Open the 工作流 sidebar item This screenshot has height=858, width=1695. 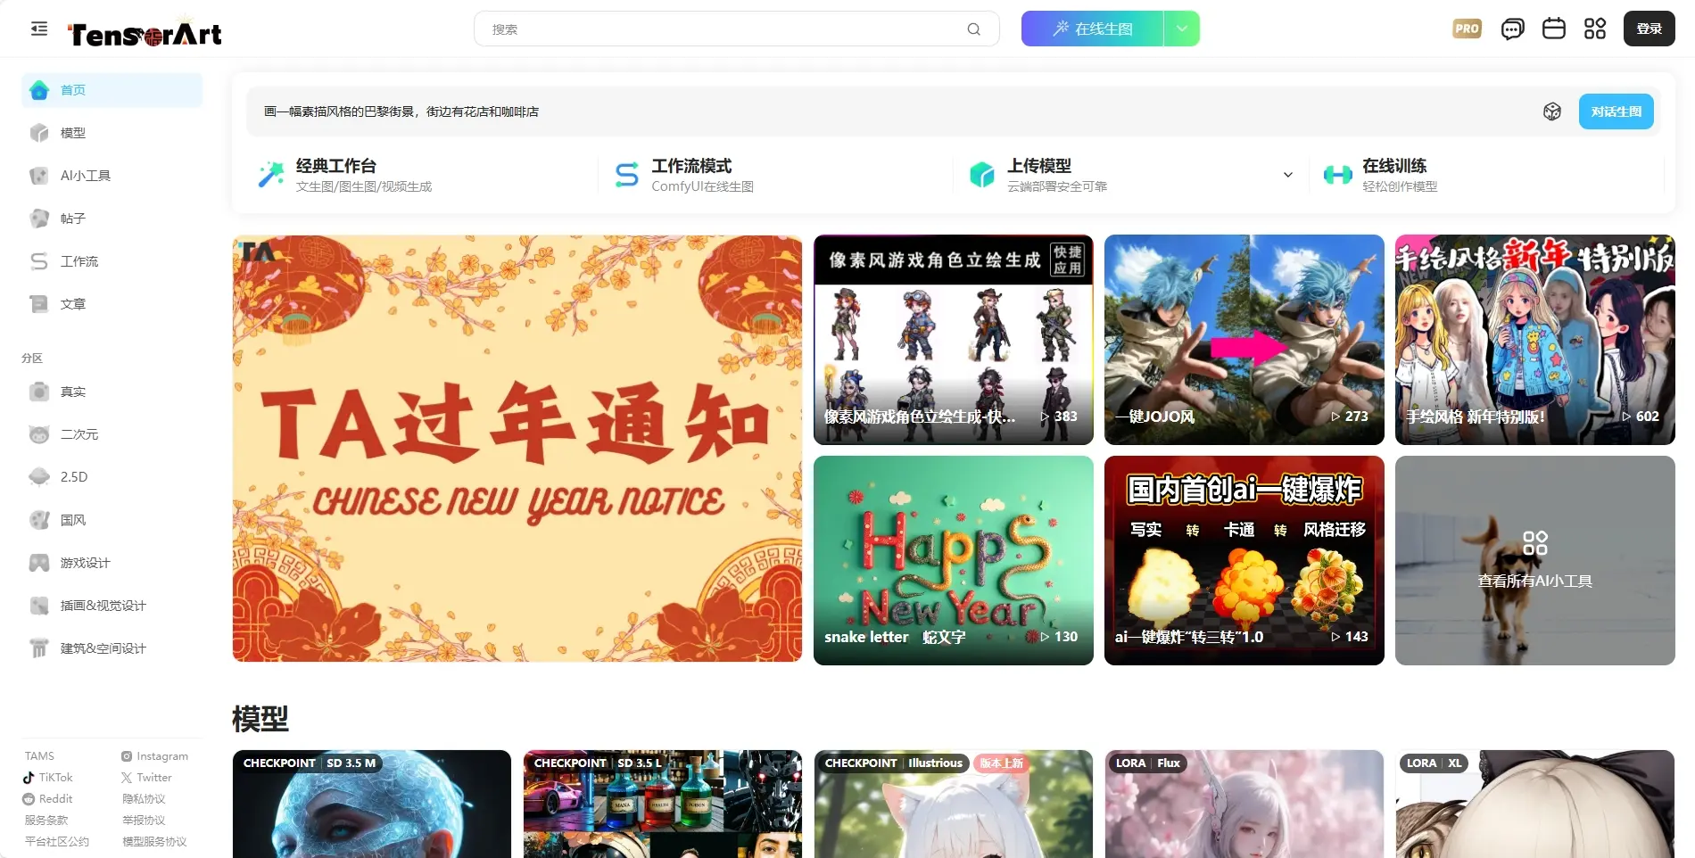79,261
